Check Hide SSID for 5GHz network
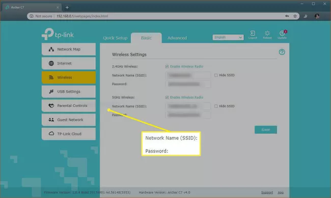Viewport: 331px width, 198px height. 216,106
